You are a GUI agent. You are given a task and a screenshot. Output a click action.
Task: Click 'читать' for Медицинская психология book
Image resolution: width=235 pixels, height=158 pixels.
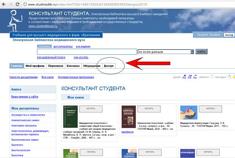(x=91, y=109)
